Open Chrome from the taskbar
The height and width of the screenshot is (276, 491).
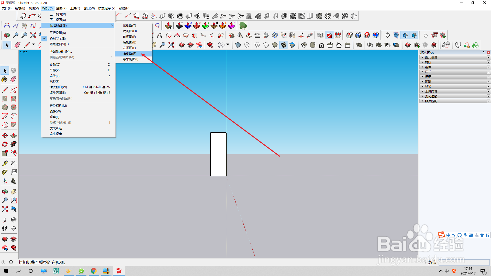pyautogui.click(x=94, y=271)
